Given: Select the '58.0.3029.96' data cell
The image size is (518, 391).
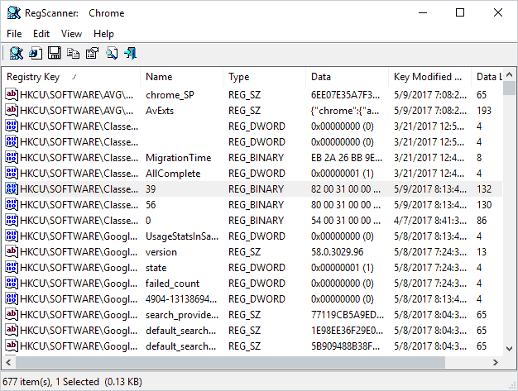Looking at the screenshot, I should [x=338, y=252].
